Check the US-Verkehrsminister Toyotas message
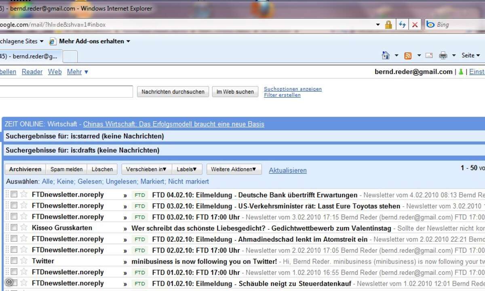Screen dimensions: 485x291 point(14,205)
